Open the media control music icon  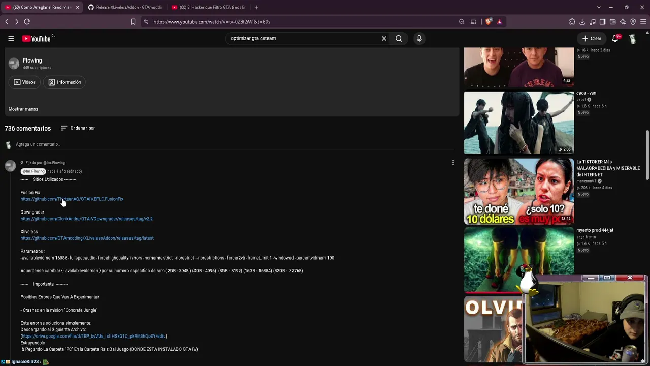(x=593, y=22)
